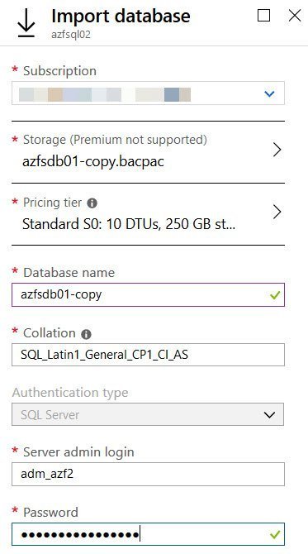
Task: Open the Subscription dropdown
Action: 148,93
